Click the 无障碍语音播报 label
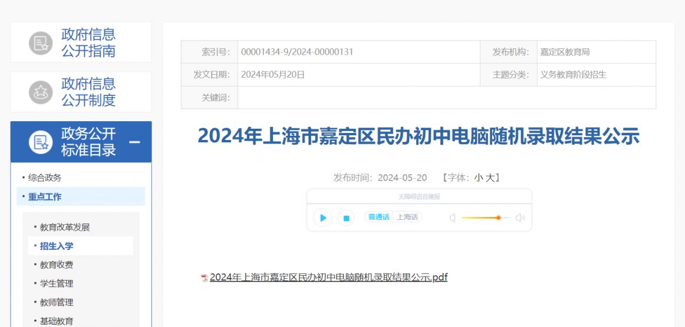 [x=419, y=197]
